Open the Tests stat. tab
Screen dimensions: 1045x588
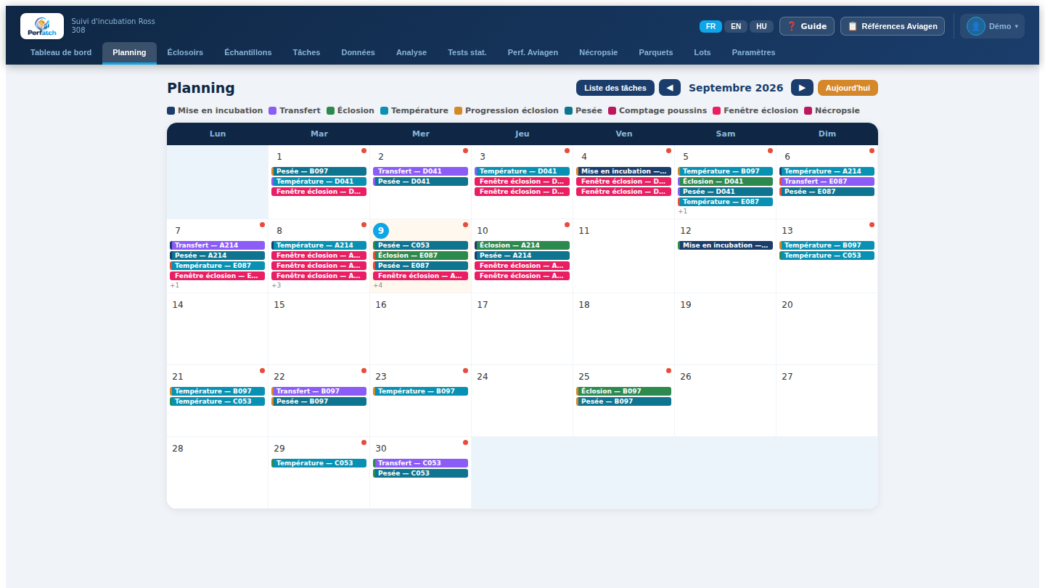(467, 52)
